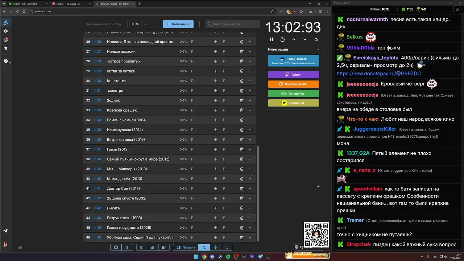Select lot name 28 дней спустя (2002)

127,198
